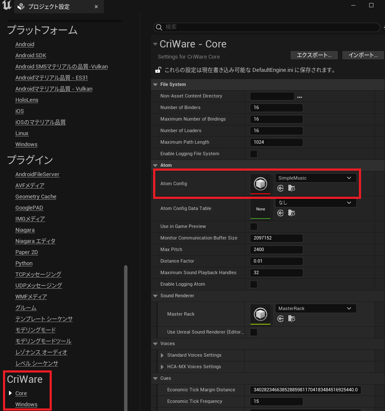Click the Unreal Engine logo icon
Viewport: 385px width, 411px height.
(7, 5)
